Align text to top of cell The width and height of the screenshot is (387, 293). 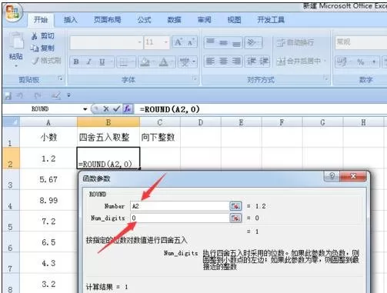[x=211, y=42]
